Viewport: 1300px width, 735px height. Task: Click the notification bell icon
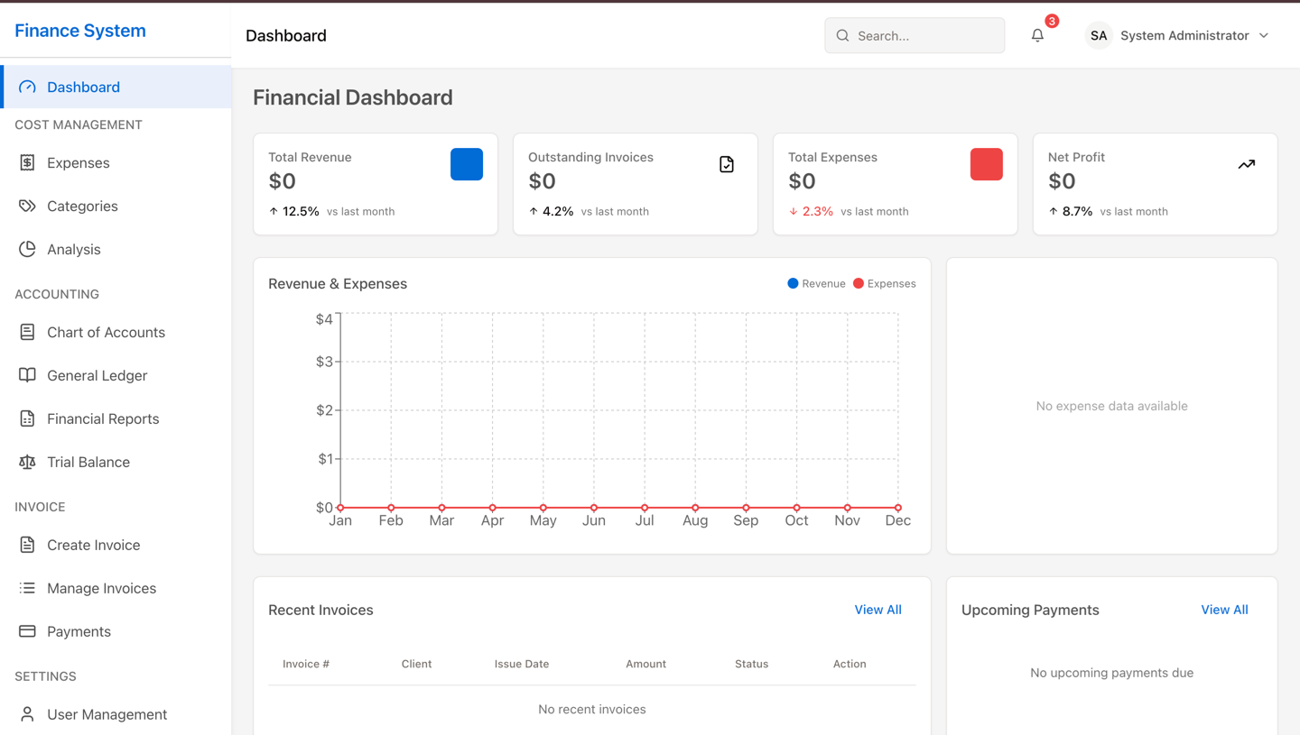pyautogui.click(x=1037, y=36)
